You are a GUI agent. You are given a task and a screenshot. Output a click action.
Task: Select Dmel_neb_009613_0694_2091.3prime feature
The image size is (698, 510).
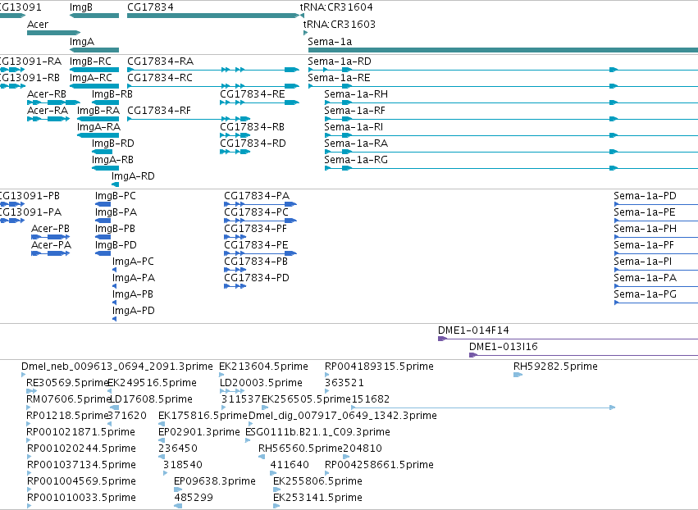tap(24, 375)
